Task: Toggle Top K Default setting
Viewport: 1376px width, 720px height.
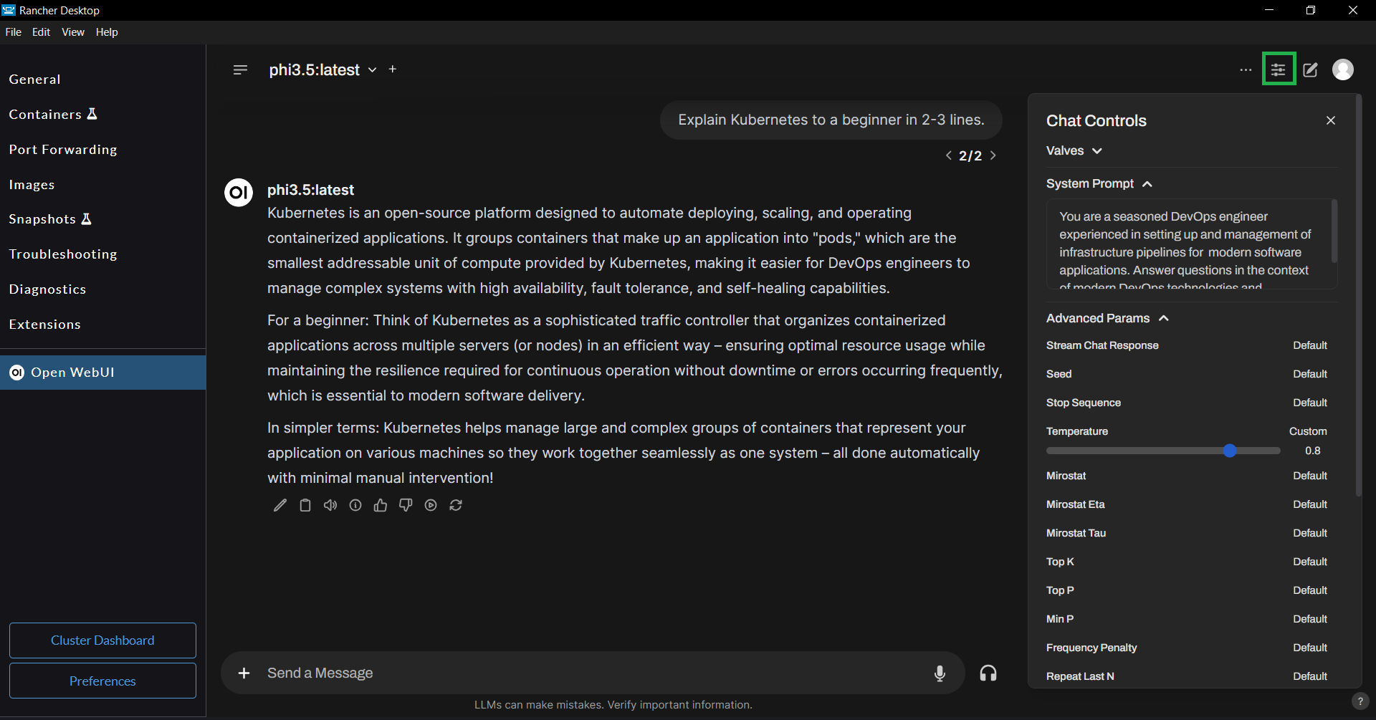Action: (x=1310, y=562)
